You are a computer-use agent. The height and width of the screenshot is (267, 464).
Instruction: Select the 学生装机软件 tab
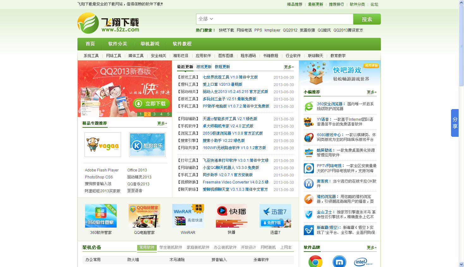pos(171,247)
